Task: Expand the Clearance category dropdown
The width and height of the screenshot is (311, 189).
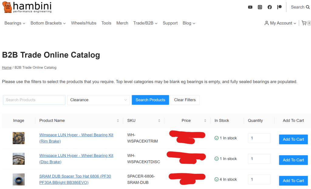Action: pos(98,100)
